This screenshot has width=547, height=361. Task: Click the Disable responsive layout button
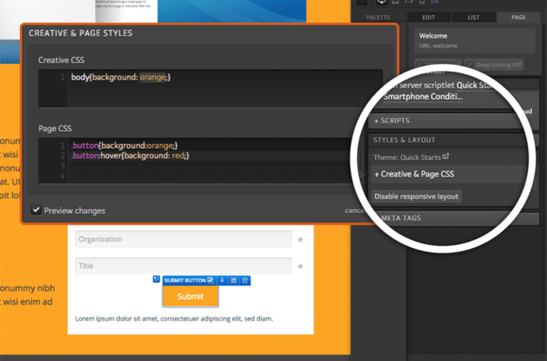click(416, 196)
